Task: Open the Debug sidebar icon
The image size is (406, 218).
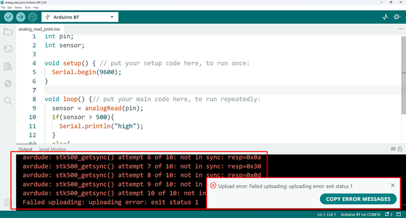Action: 8,83
